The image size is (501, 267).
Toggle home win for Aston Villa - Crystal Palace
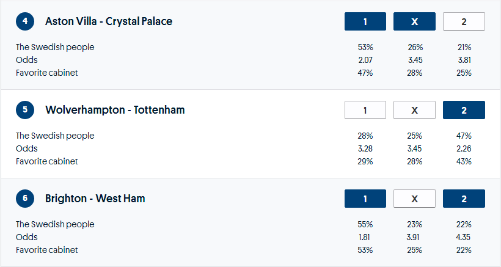tap(365, 21)
